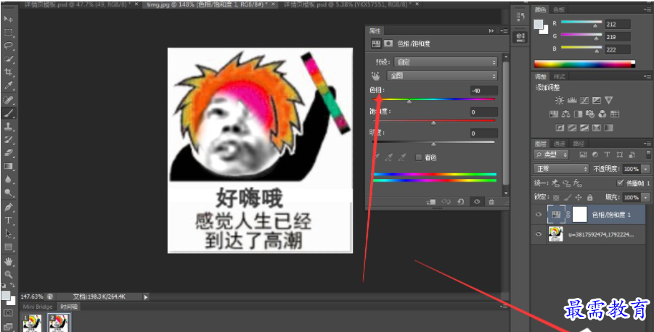Screen dimensions: 654x332
Task: Toggle lock layer position
Action: [x=579, y=197]
